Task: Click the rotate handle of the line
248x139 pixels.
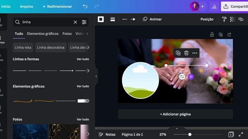Action: (182, 77)
